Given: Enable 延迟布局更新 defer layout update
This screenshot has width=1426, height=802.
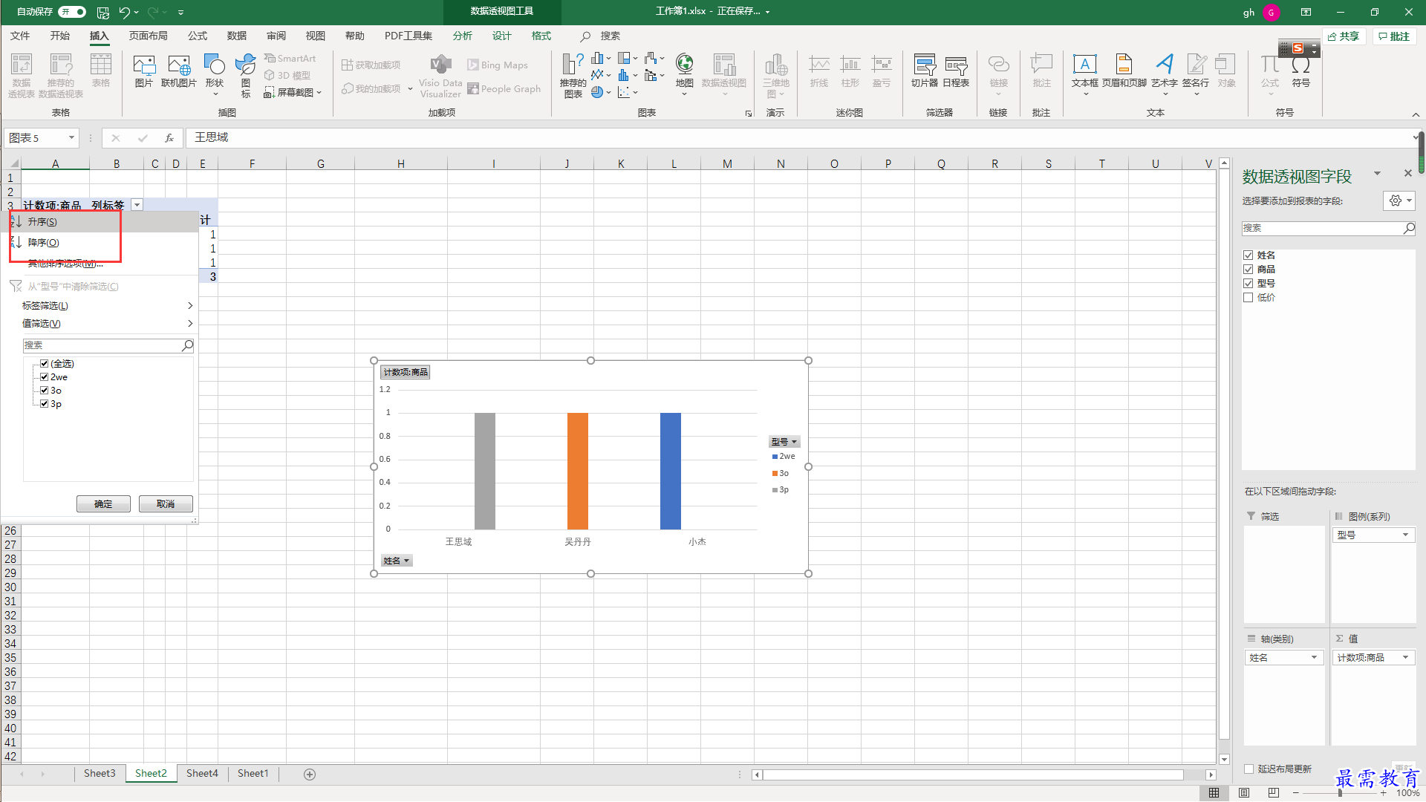Looking at the screenshot, I should point(1249,769).
